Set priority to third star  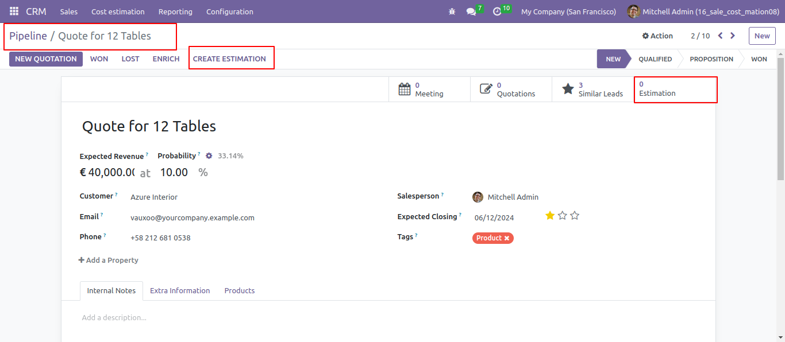pyautogui.click(x=575, y=215)
